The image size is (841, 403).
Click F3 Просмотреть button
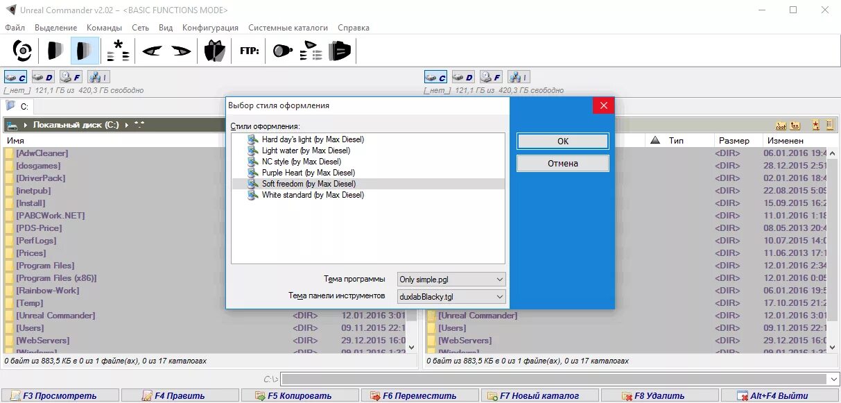pos(60,396)
